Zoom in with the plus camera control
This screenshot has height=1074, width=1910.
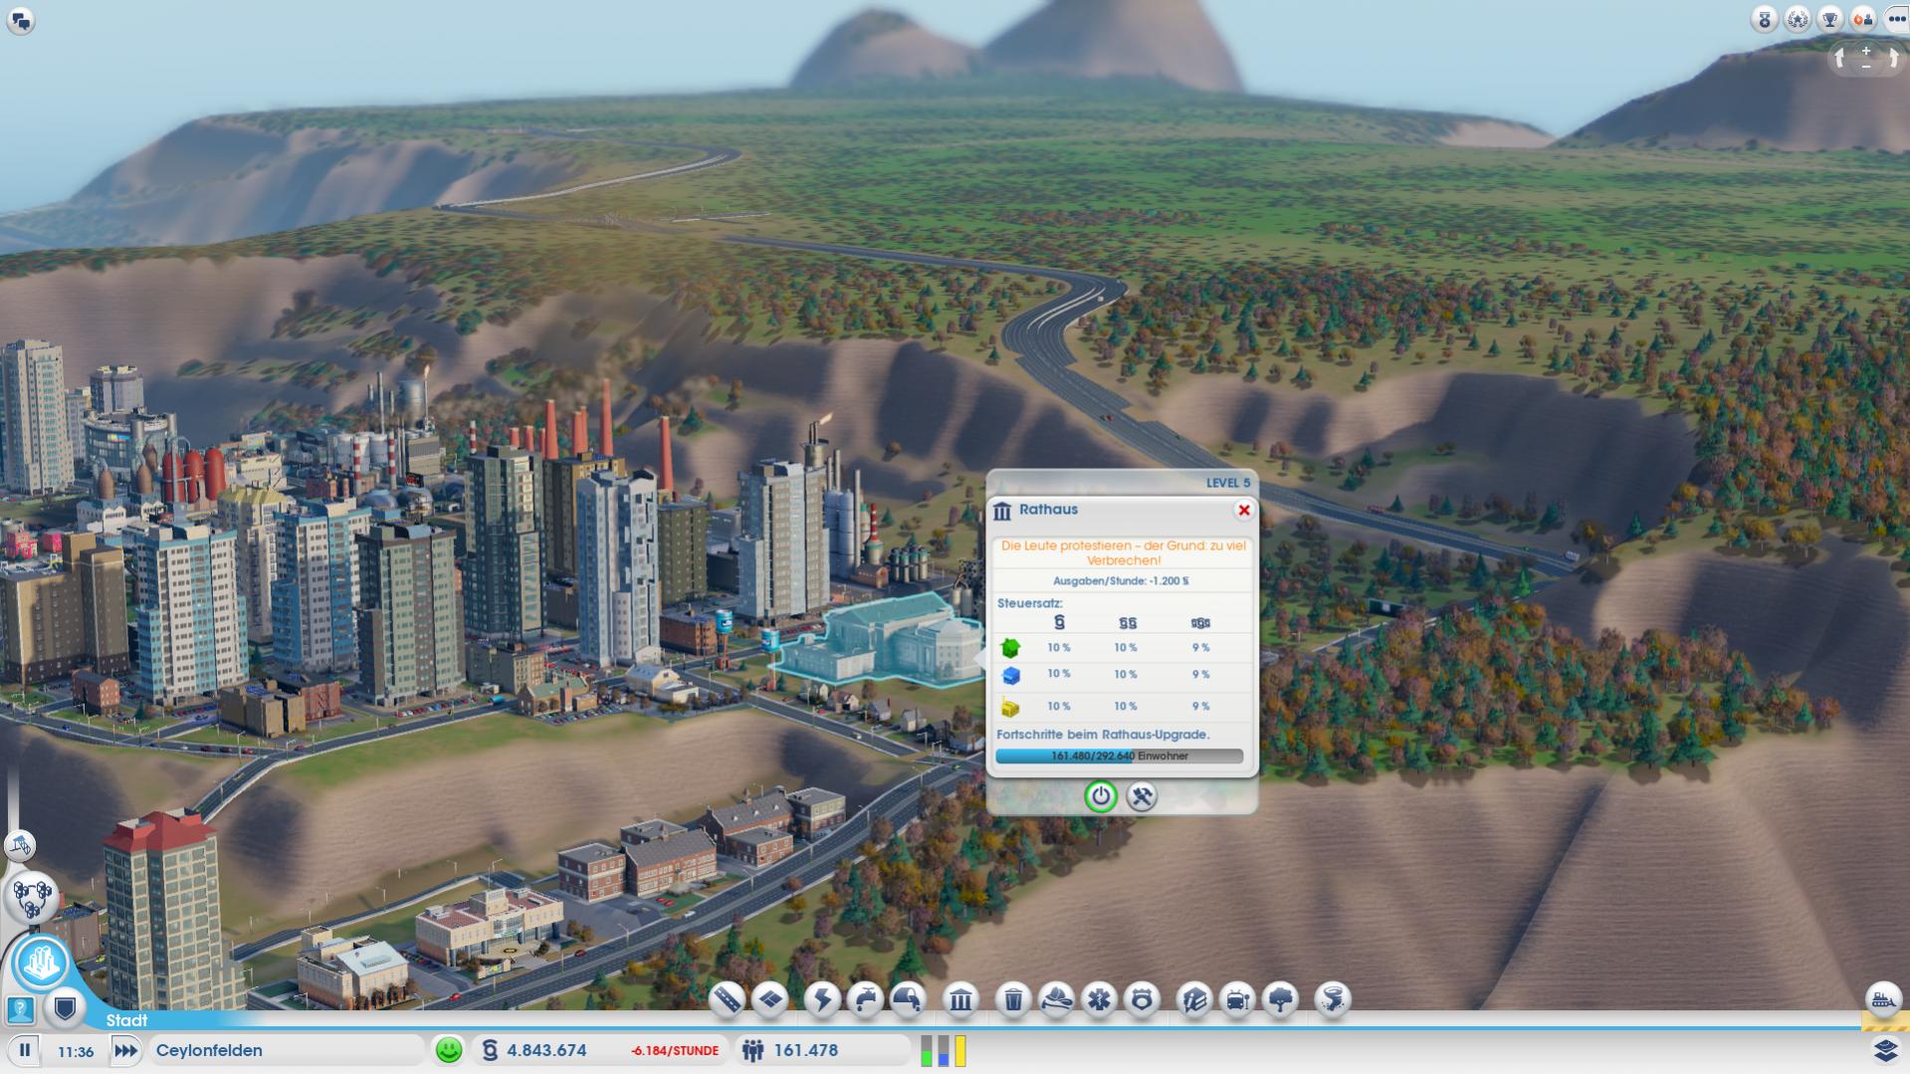1866,51
